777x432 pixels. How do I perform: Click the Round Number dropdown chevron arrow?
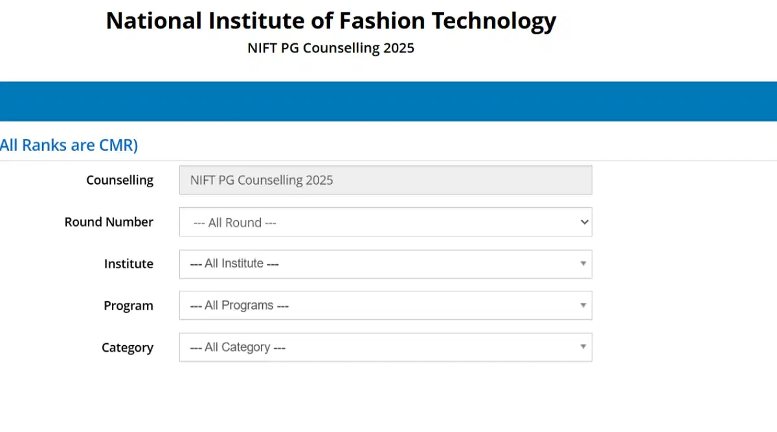pyautogui.click(x=584, y=222)
